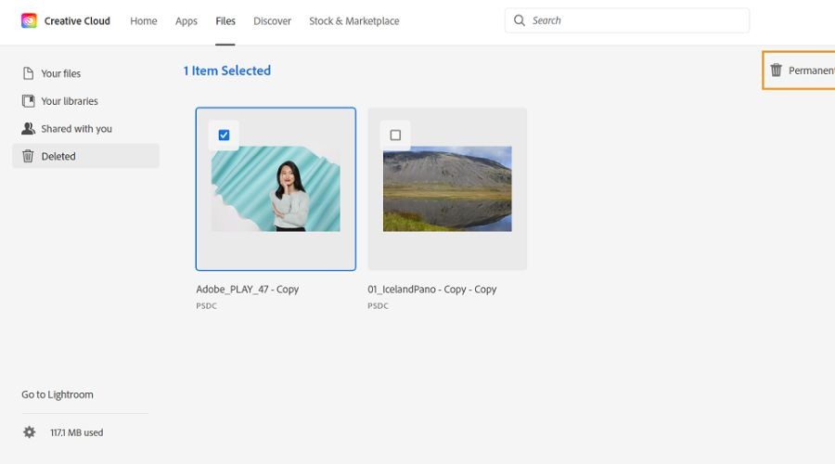Viewport: 835px width, 464px height.
Task: Open the Files tab
Action: [x=225, y=21]
